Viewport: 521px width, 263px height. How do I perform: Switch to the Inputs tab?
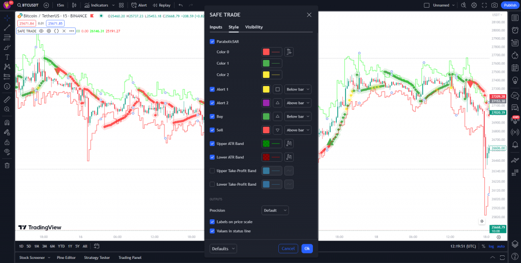click(216, 27)
